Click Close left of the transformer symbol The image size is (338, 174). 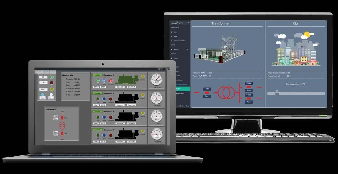(207, 89)
